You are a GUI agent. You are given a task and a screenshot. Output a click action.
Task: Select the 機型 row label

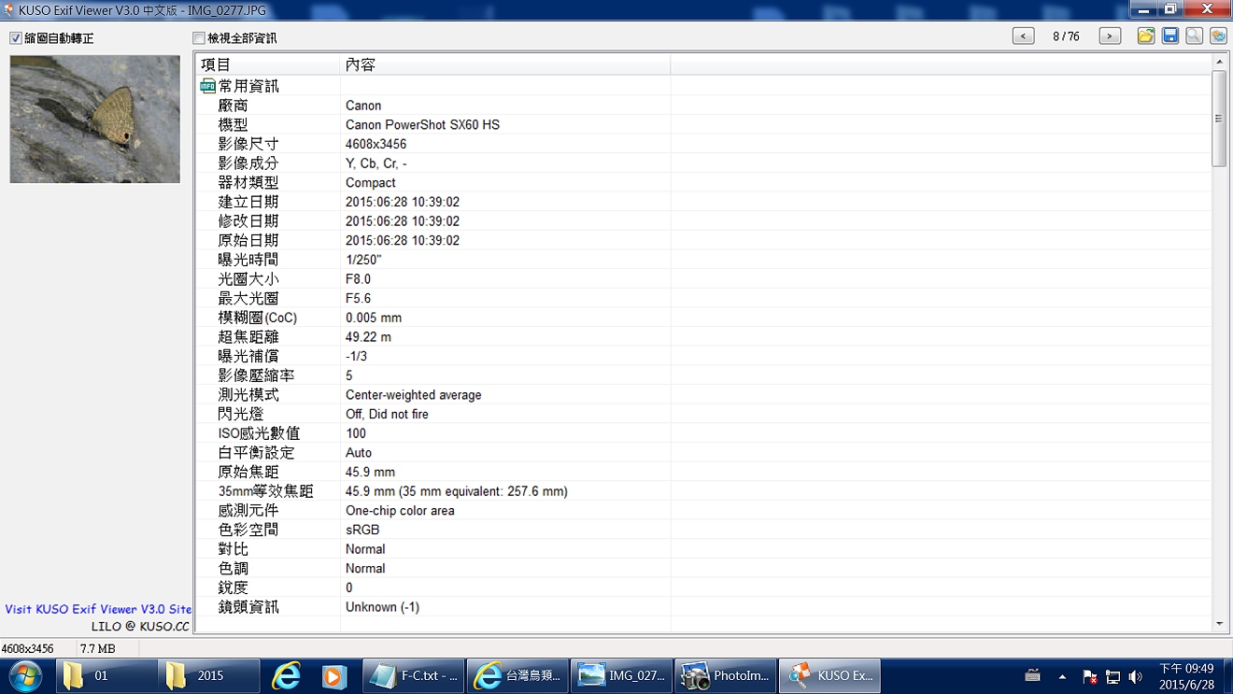(x=234, y=125)
